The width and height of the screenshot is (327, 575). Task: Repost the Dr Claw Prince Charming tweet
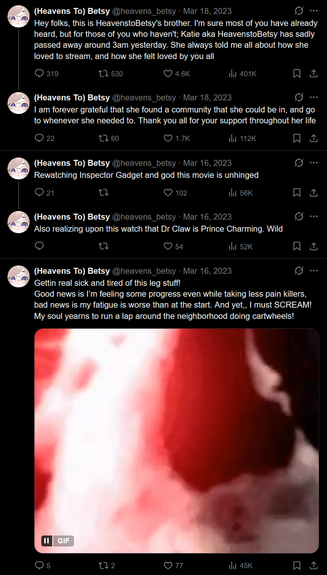104,246
